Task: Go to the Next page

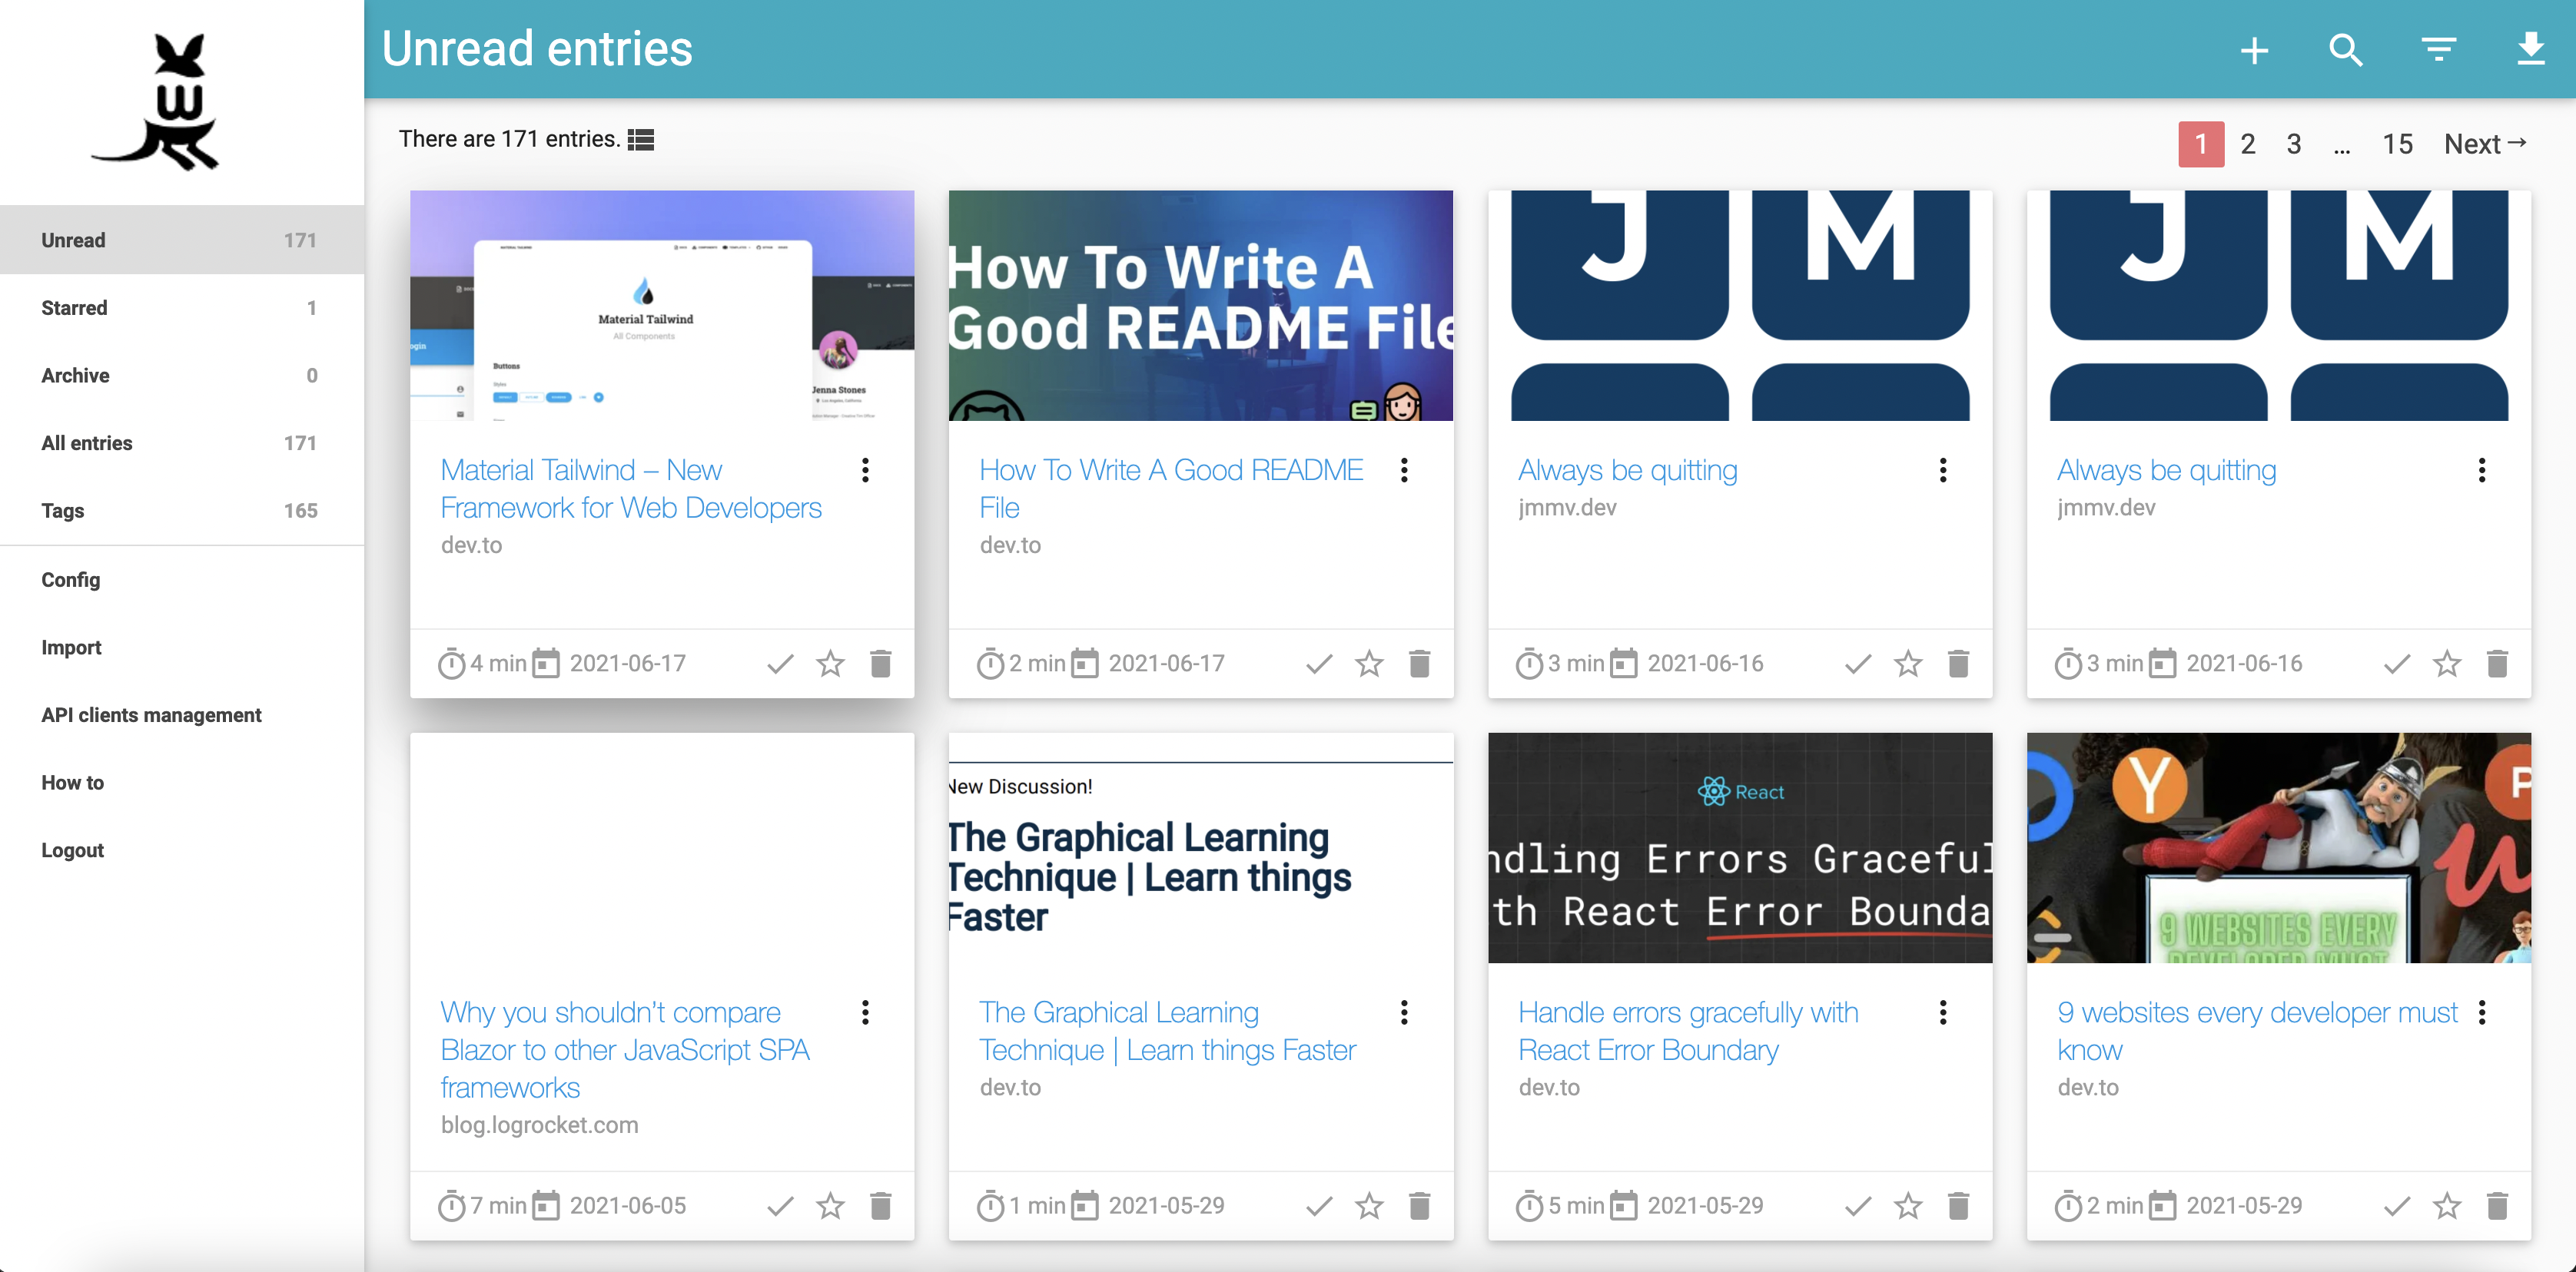Action: [2484, 145]
